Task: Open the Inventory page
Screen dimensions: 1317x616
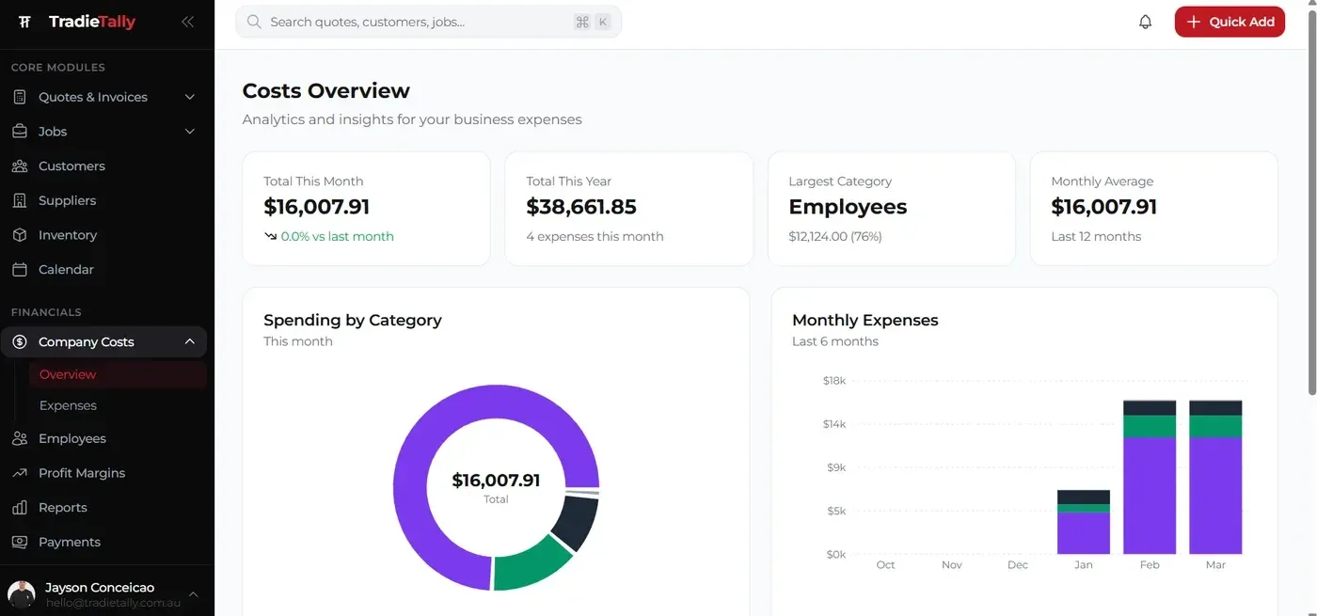Action: (x=103, y=235)
